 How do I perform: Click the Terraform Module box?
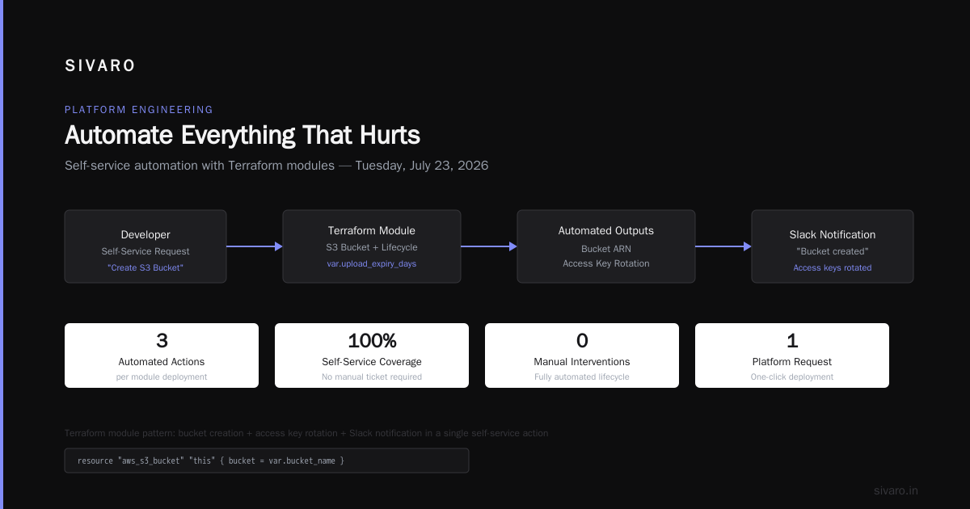point(372,246)
